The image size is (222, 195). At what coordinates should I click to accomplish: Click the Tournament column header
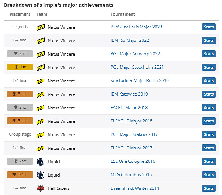pos(123,15)
